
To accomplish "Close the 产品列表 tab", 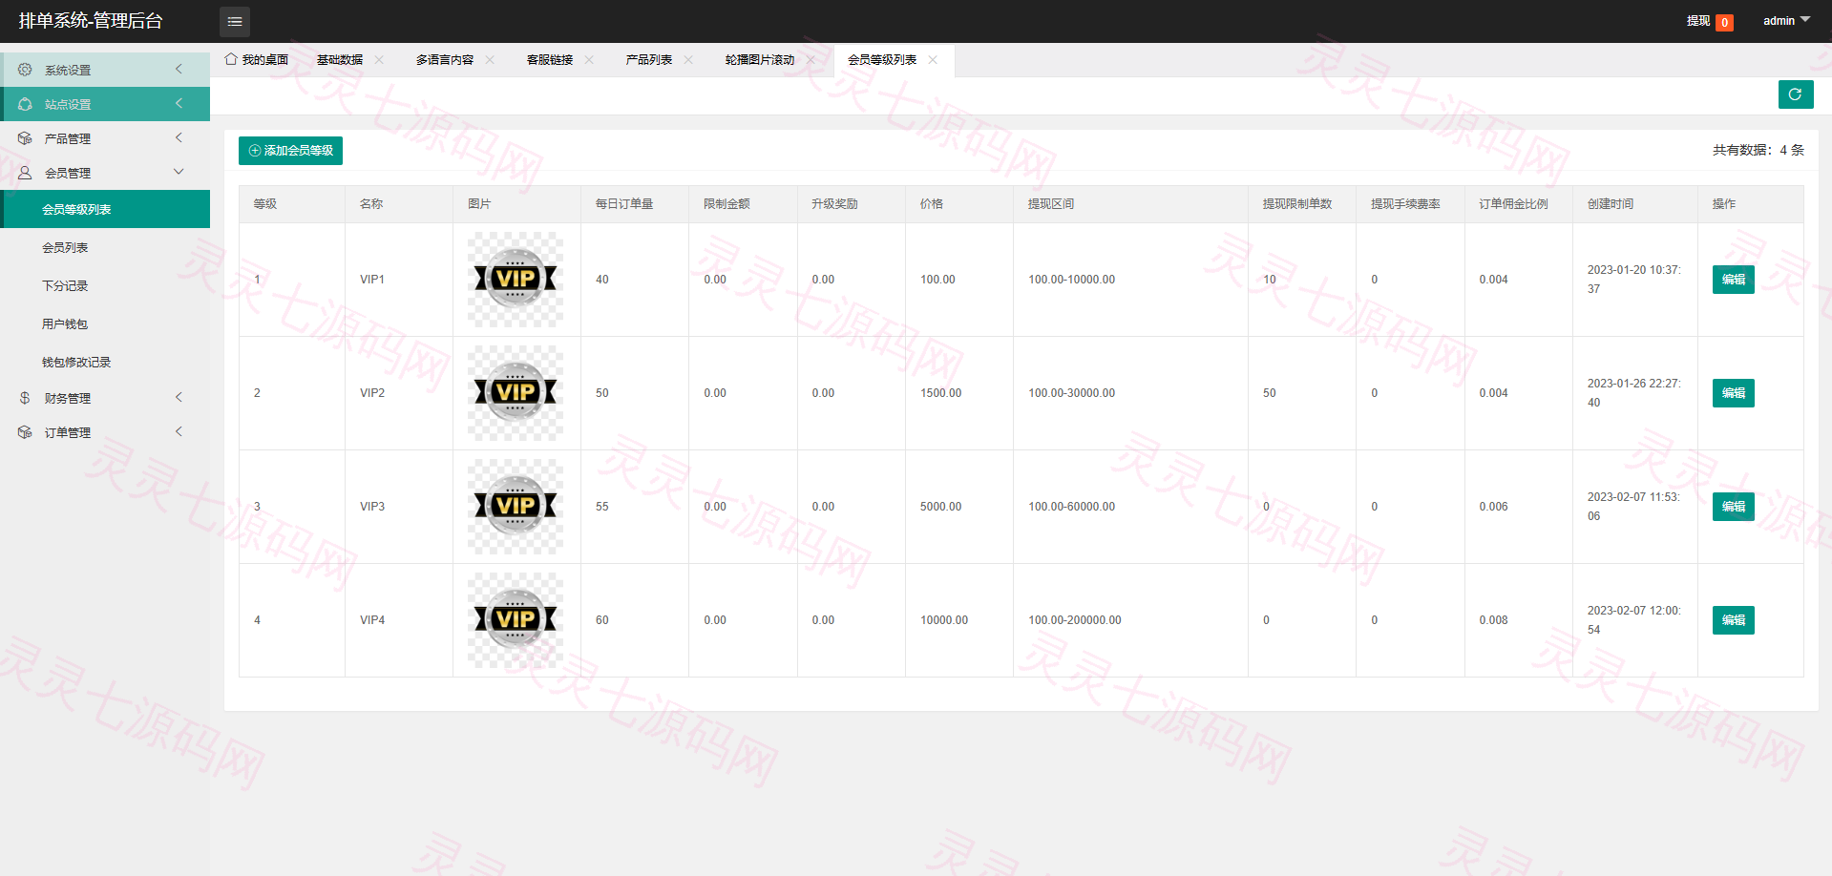I will 688,59.
